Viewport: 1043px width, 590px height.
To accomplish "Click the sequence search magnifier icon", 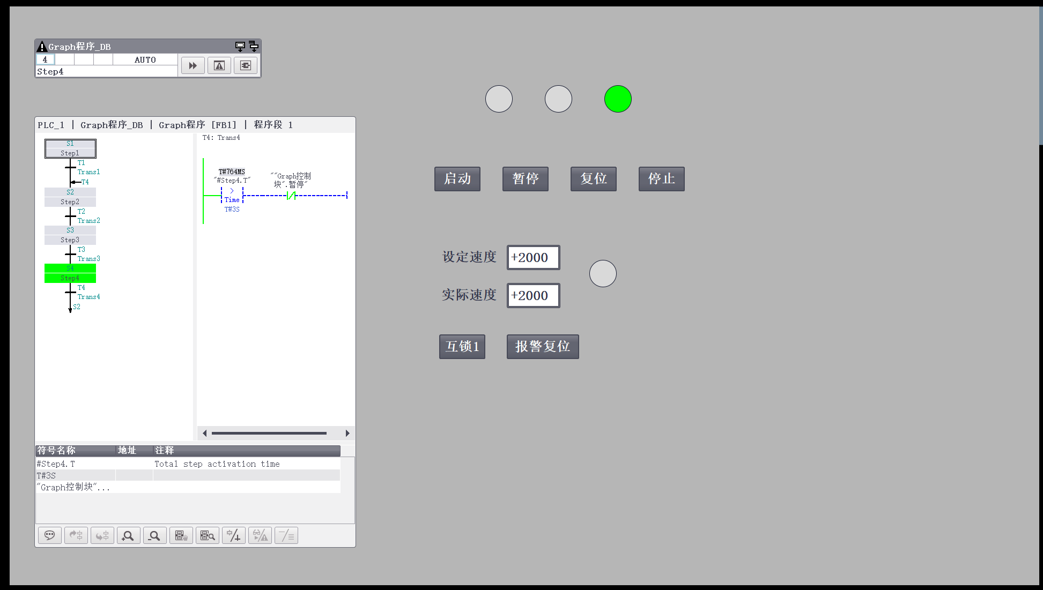I will (x=208, y=535).
